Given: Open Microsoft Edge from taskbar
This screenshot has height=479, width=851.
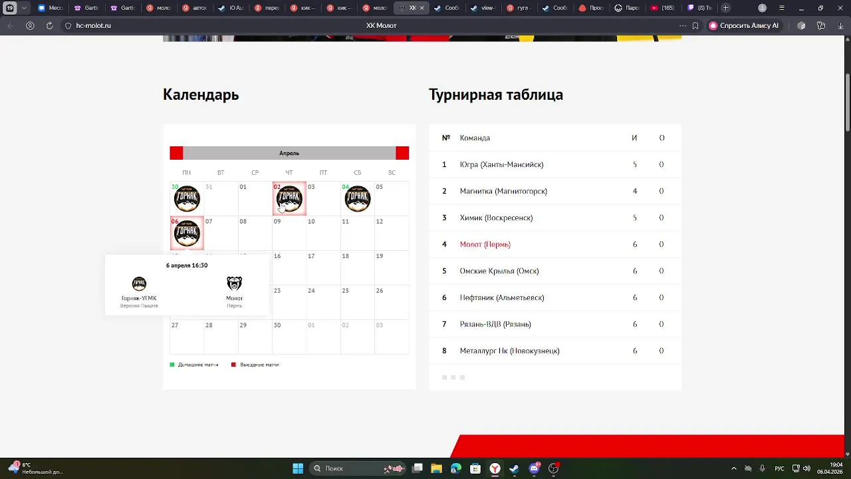Looking at the screenshot, I should [x=456, y=468].
